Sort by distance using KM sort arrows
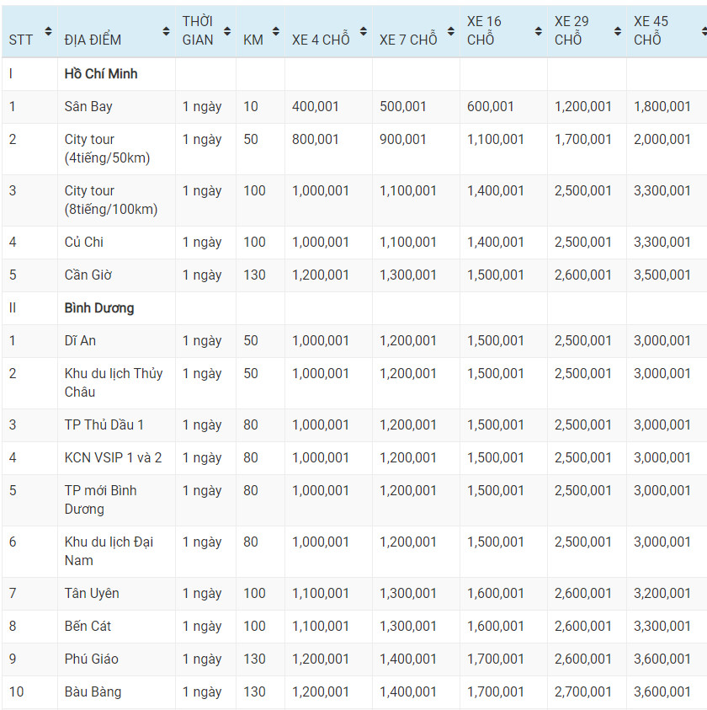Image resolution: width=707 pixels, height=710 pixels. 275,31
